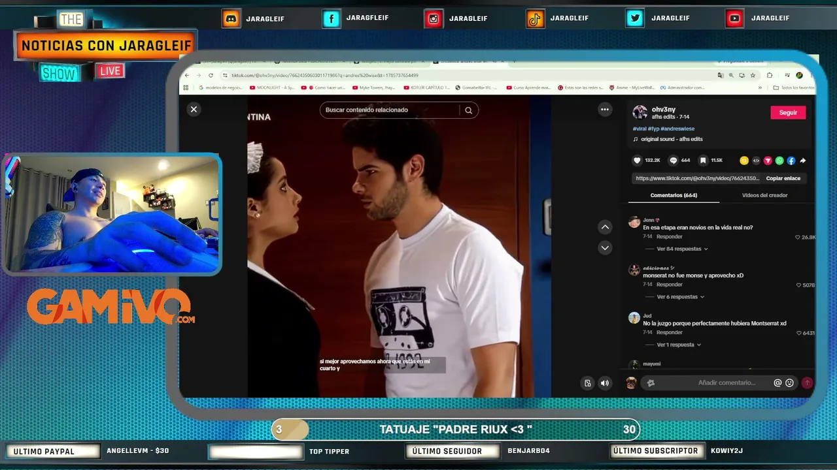
Task: Click the Instagram icon in the overlay
Action: coord(434,19)
